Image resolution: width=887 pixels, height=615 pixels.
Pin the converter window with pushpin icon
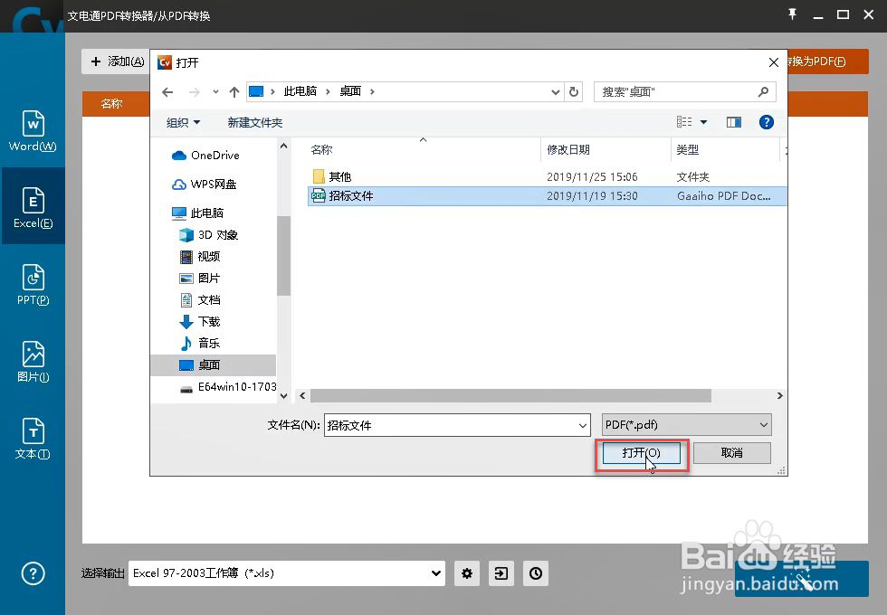792,14
